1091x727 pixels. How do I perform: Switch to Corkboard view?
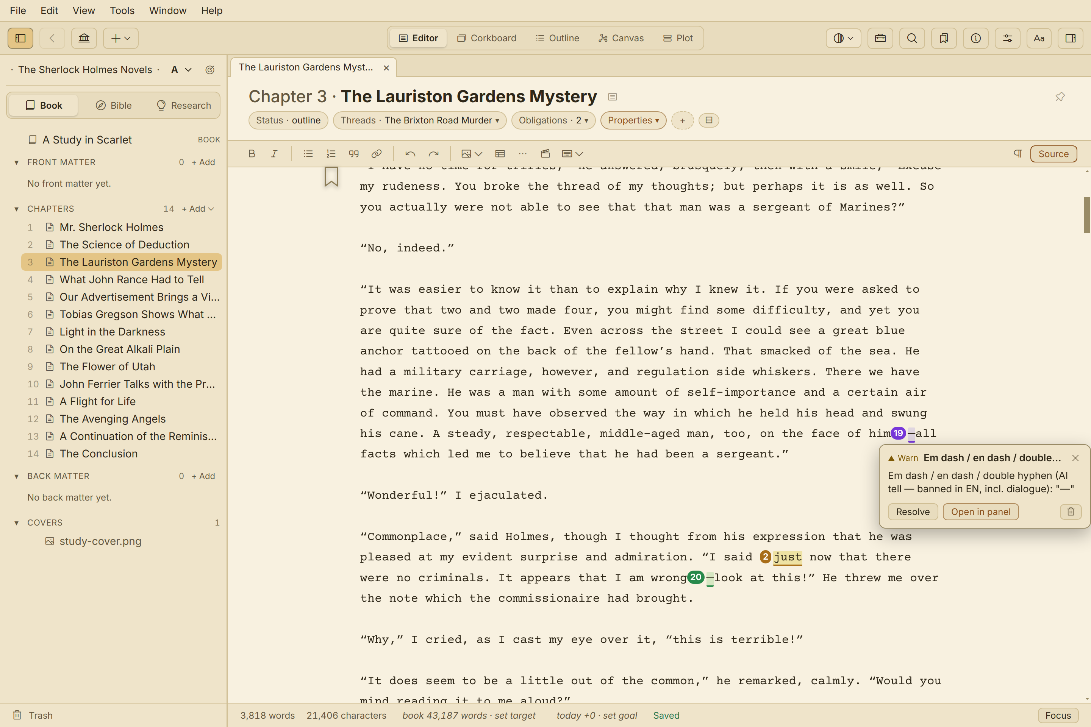[486, 38]
